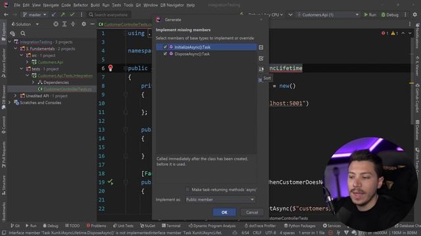Image resolution: width=421 pixels, height=236 pixels.
Task: Open the Customers.Api run configuration dropdown
Action: click(328, 14)
